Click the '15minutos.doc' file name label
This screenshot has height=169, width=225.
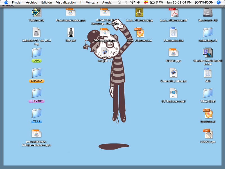pyautogui.click(x=174, y=40)
